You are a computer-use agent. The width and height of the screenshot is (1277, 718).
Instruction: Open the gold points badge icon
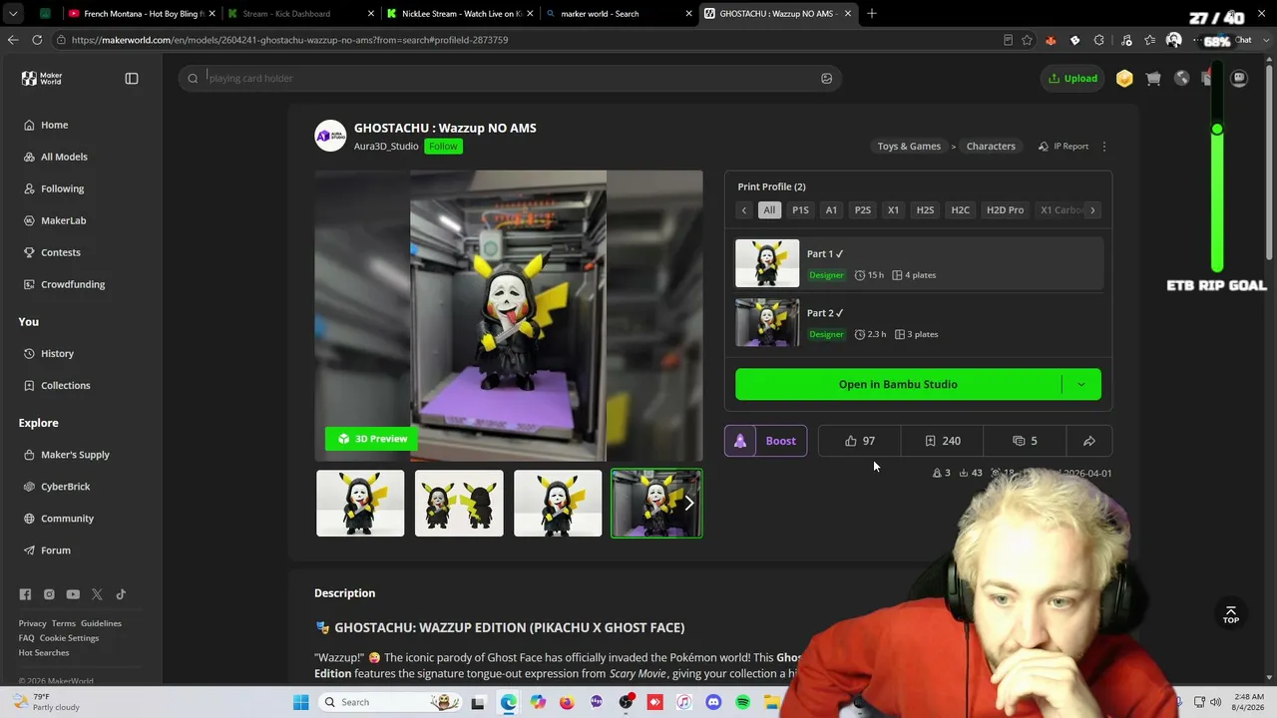coord(1124,78)
